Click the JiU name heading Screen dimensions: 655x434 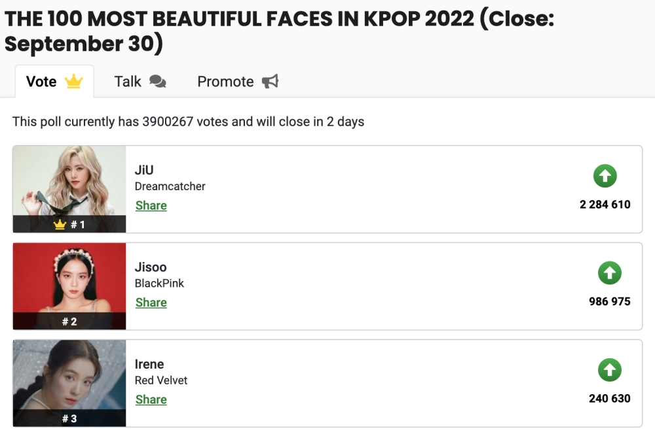tap(144, 170)
